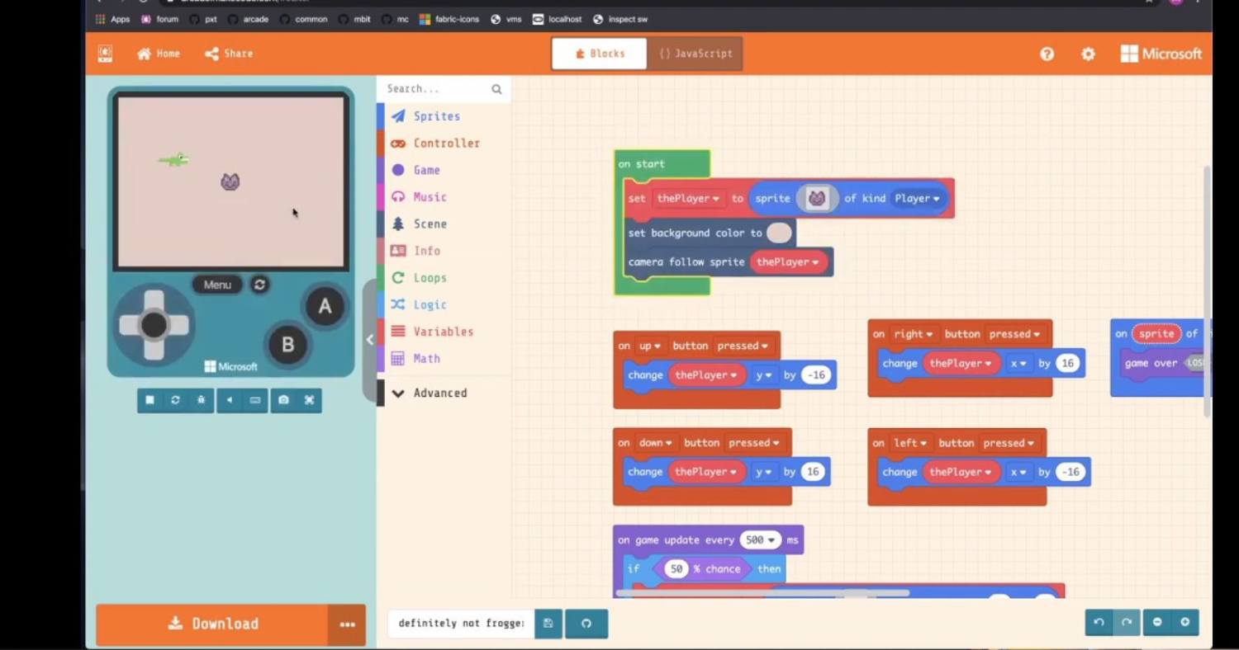This screenshot has width=1239, height=650.
Task: Click the MakeCode Arcade logo icon
Action: (105, 54)
